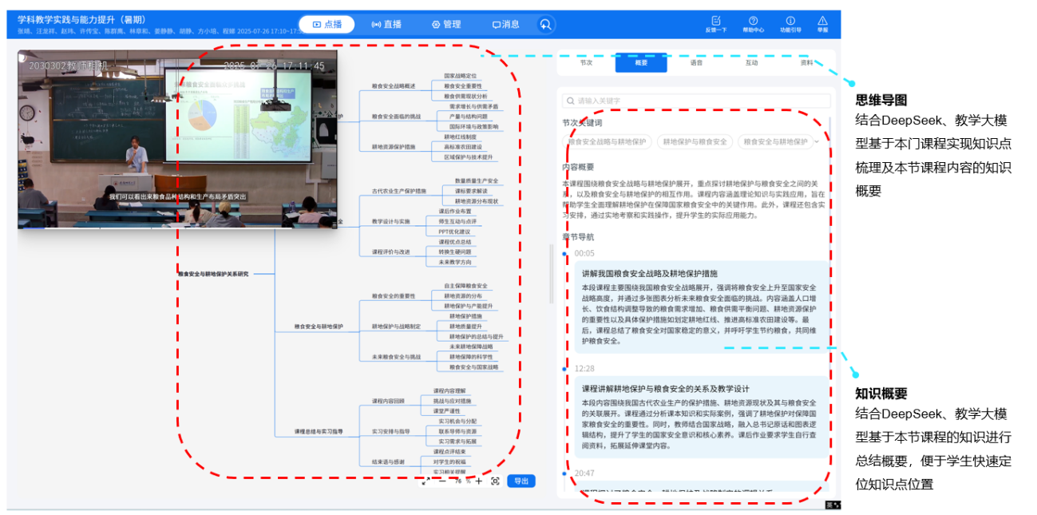Zoom in the mind map with plus icon

[479, 481]
